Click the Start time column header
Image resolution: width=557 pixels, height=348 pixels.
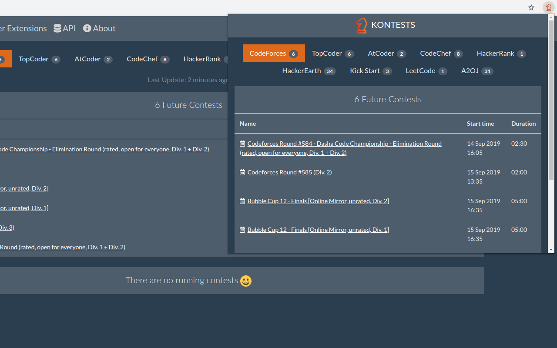[480, 124]
